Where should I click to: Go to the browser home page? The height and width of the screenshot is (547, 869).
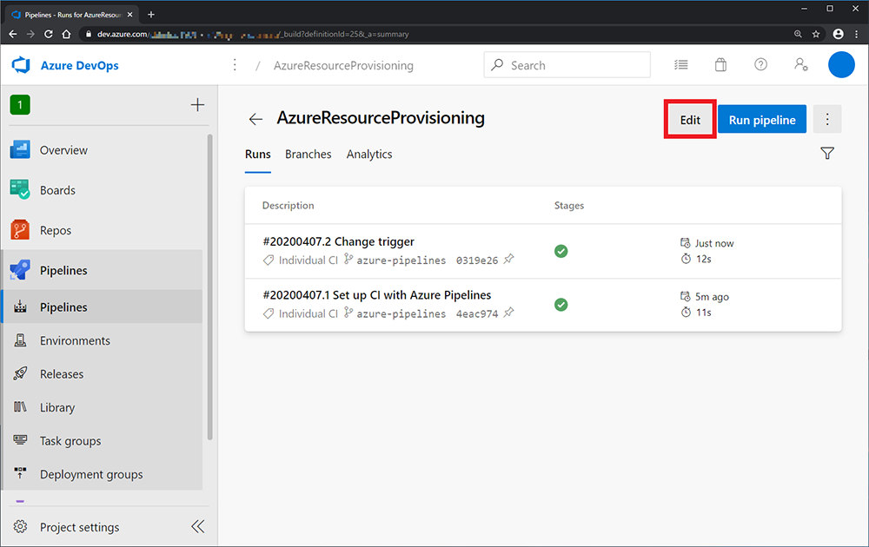[67, 35]
